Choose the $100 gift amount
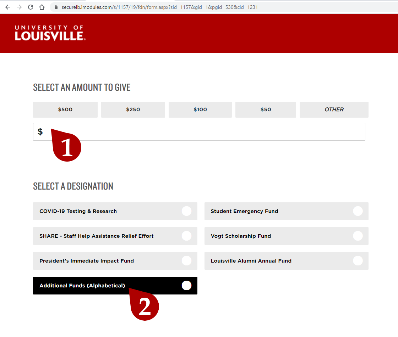398x337 pixels. [200, 109]
